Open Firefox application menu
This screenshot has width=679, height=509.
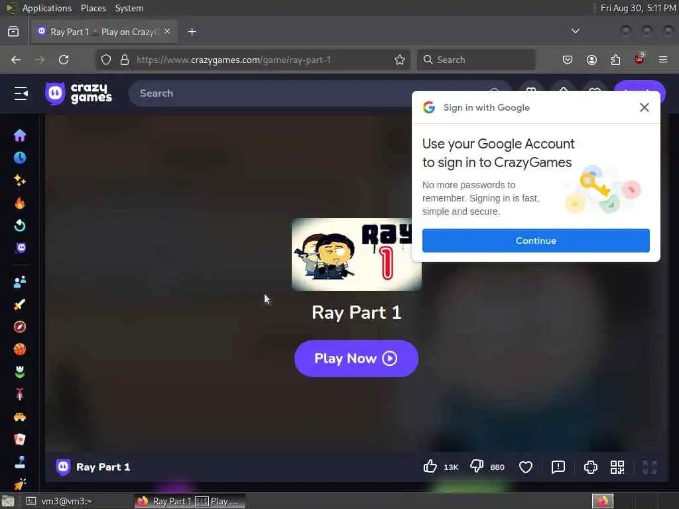coord(663,60)
